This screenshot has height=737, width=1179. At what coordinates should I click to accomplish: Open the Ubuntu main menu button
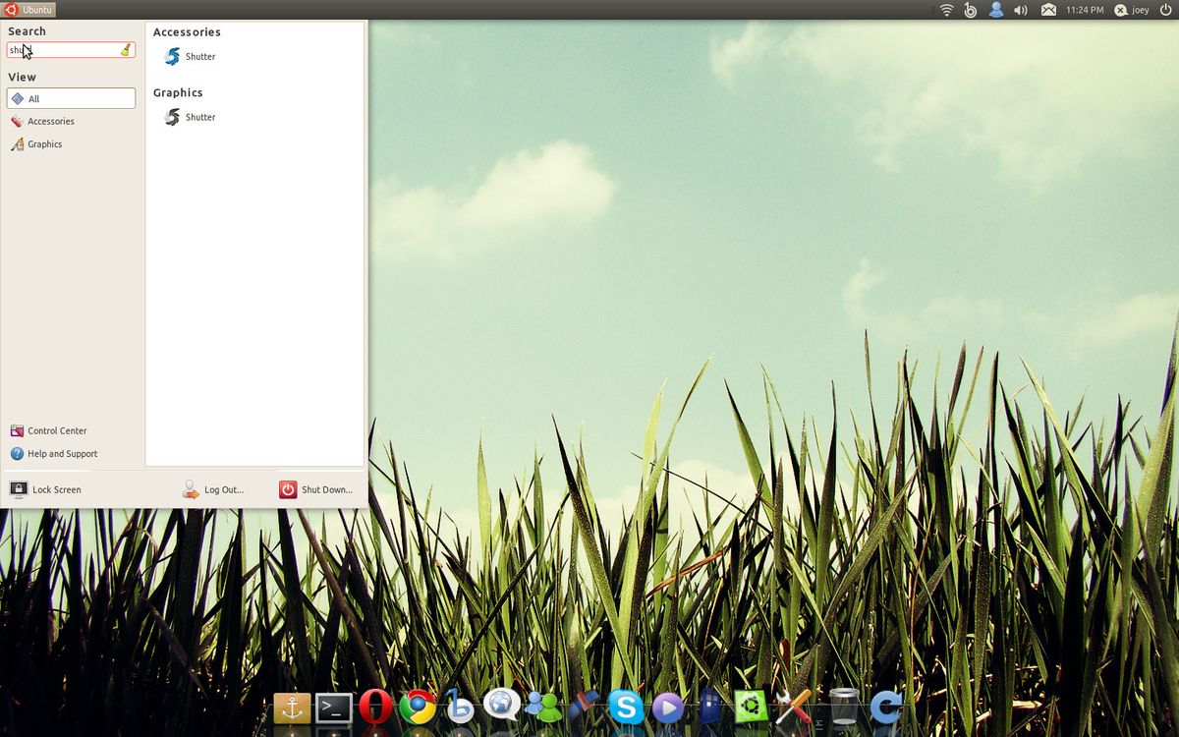pos(28,10)
